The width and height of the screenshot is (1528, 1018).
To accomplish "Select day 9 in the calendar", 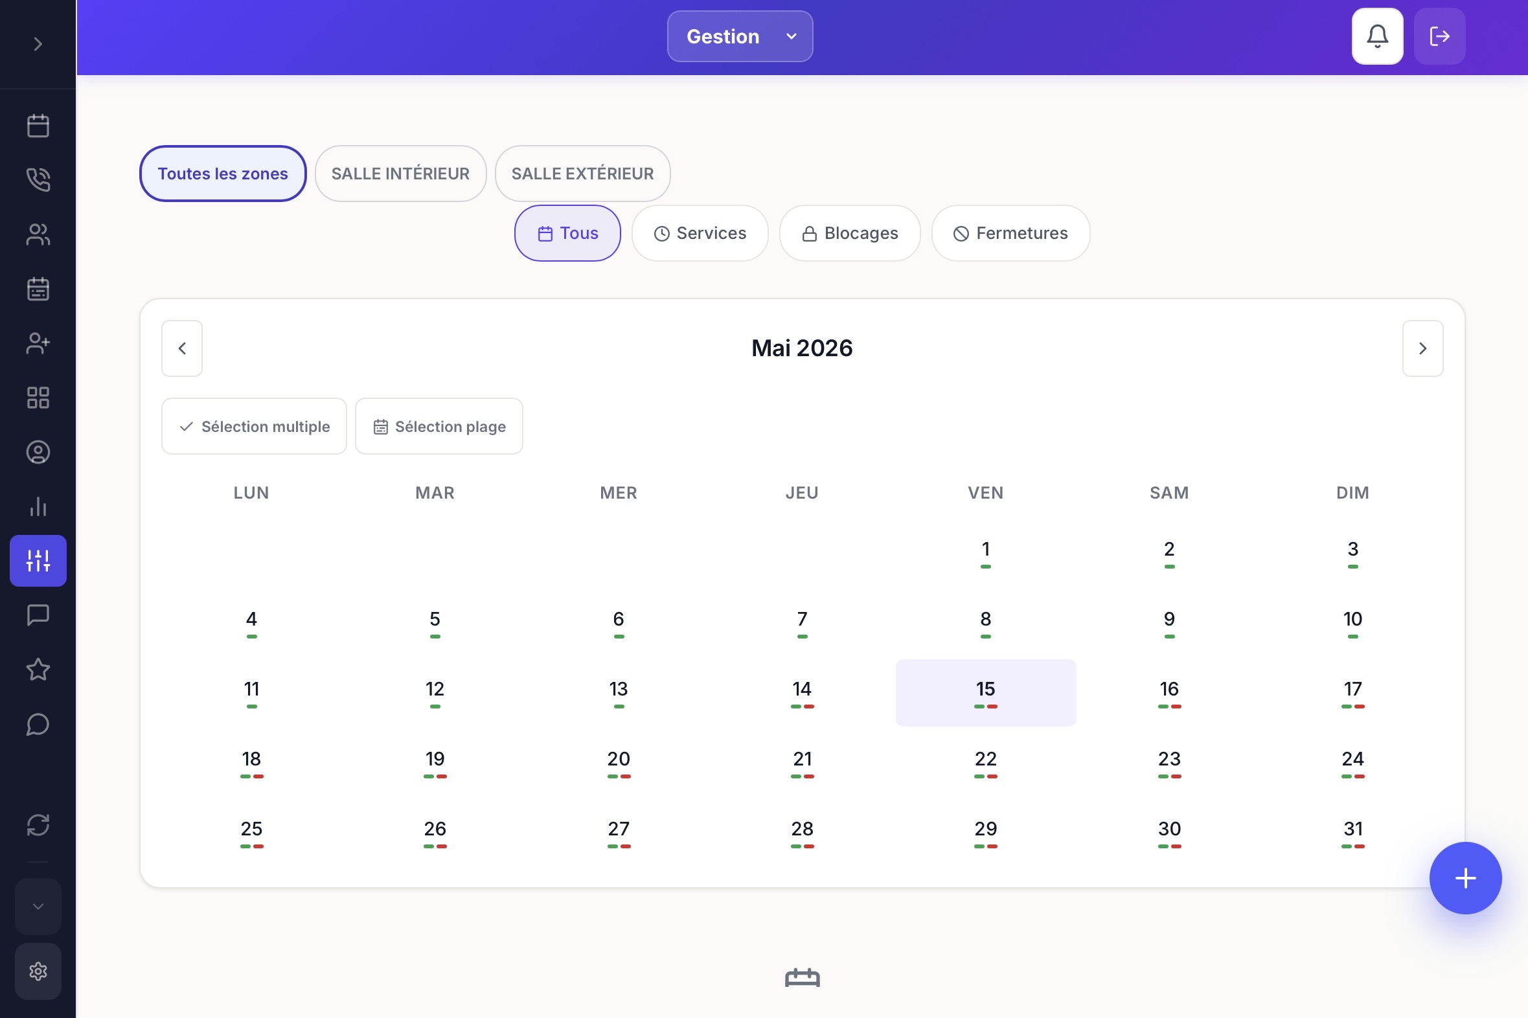I will coord(1170,622).
